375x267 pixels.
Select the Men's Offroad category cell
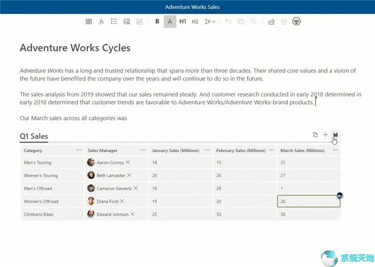point(52,188)
